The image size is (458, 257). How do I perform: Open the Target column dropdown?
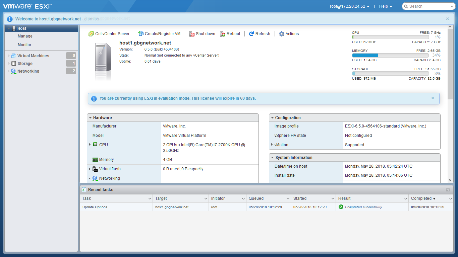[206, 199]
